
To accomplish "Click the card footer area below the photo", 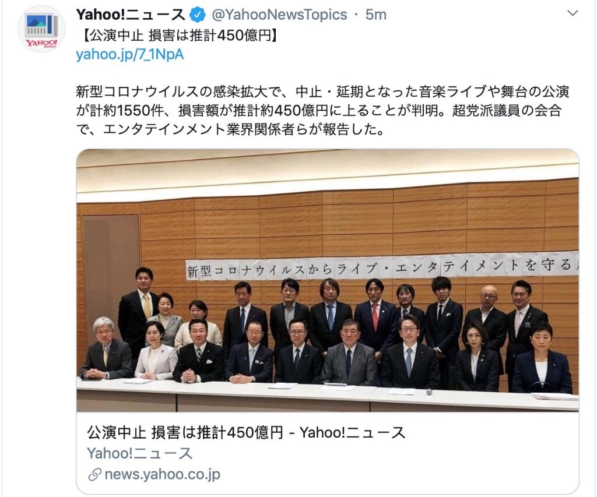I will (x=328, y=453).
